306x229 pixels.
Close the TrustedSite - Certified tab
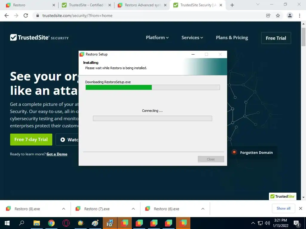[110, 5]
